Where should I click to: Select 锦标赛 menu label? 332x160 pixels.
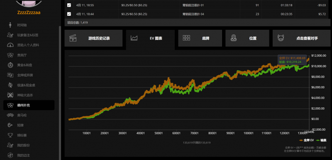pyautogui.click(x=22, y=135)
